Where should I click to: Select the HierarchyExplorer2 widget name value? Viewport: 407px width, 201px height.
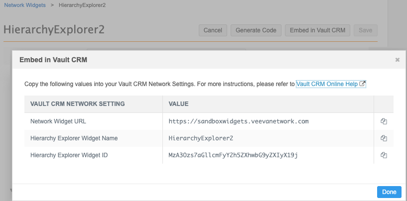pos(201,138)
